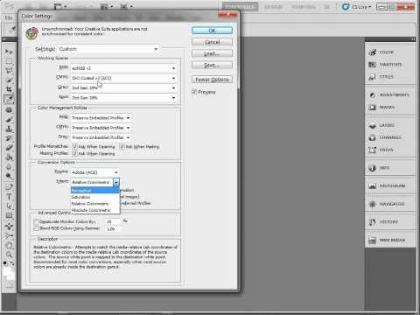Select the Rectangle shape tool
Viewport: 420px width, 315px height.
pos(9,216)
